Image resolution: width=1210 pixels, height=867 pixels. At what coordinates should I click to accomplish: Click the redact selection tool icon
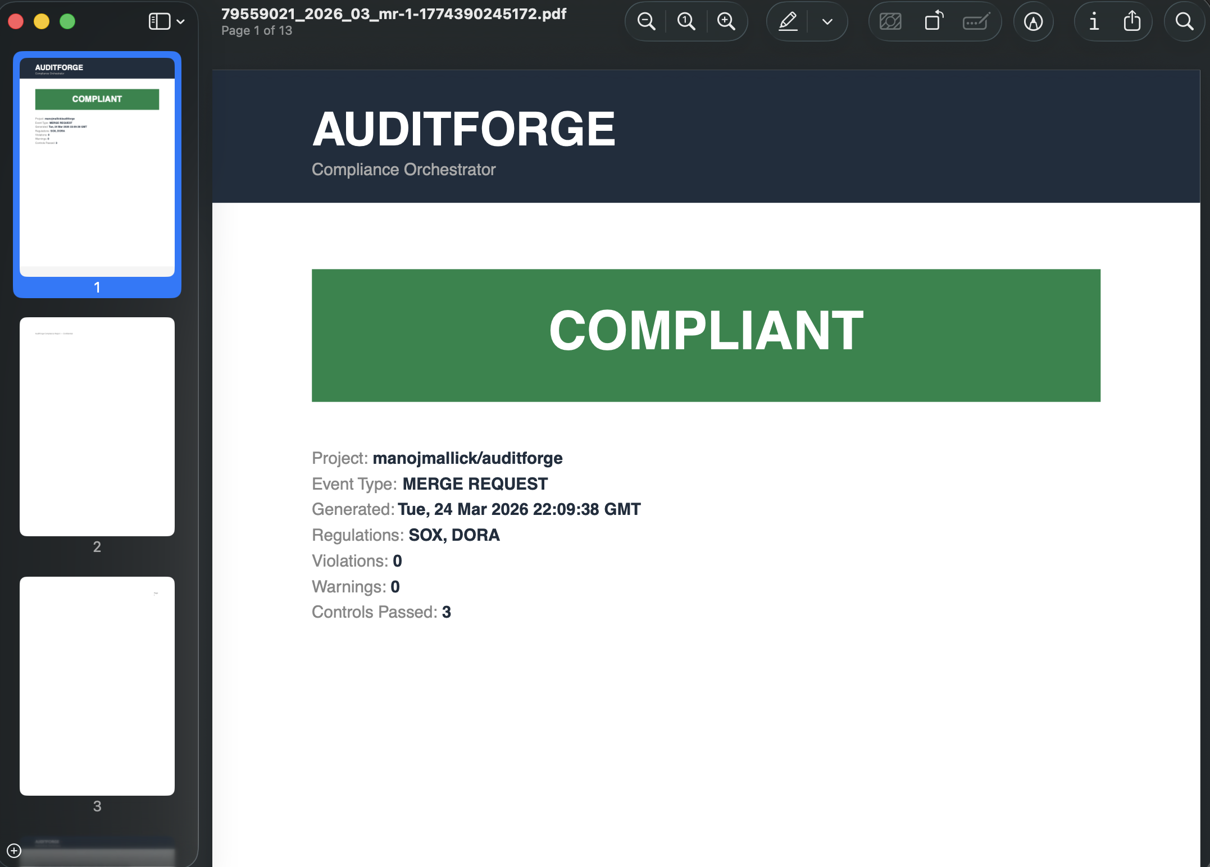[890, 22]
